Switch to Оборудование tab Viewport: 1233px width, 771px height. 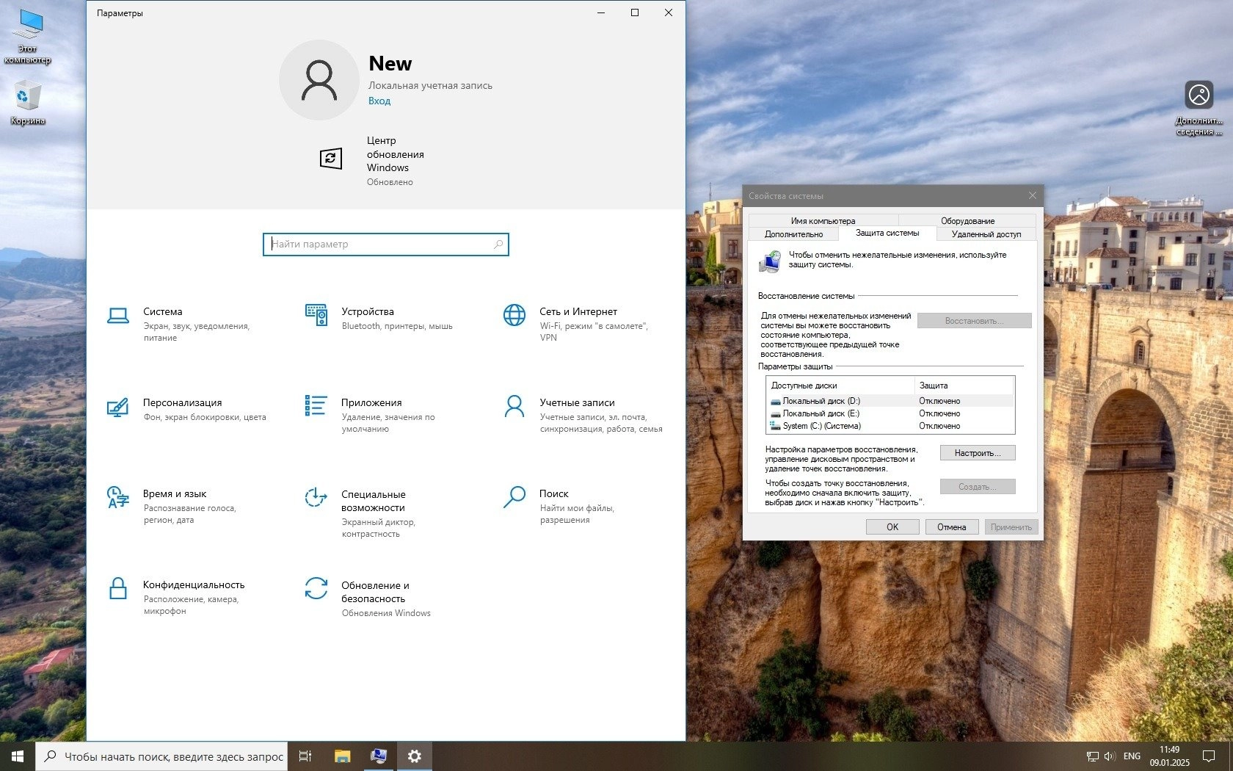point(967,220)
